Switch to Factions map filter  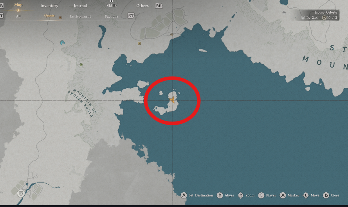coord(112,16)
